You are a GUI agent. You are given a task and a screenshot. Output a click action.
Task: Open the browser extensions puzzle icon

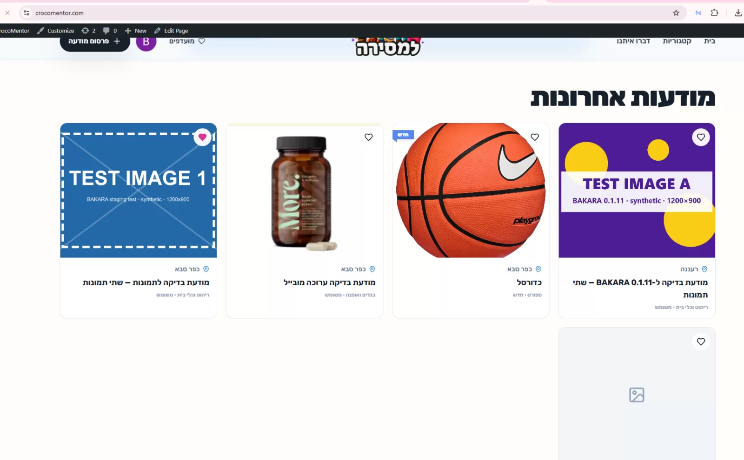(715, 13)
